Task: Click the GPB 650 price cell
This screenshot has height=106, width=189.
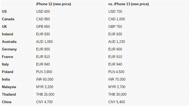Action: point(43,27)
